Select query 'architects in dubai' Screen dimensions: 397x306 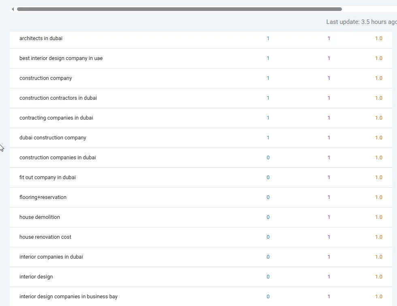[41, 38]
